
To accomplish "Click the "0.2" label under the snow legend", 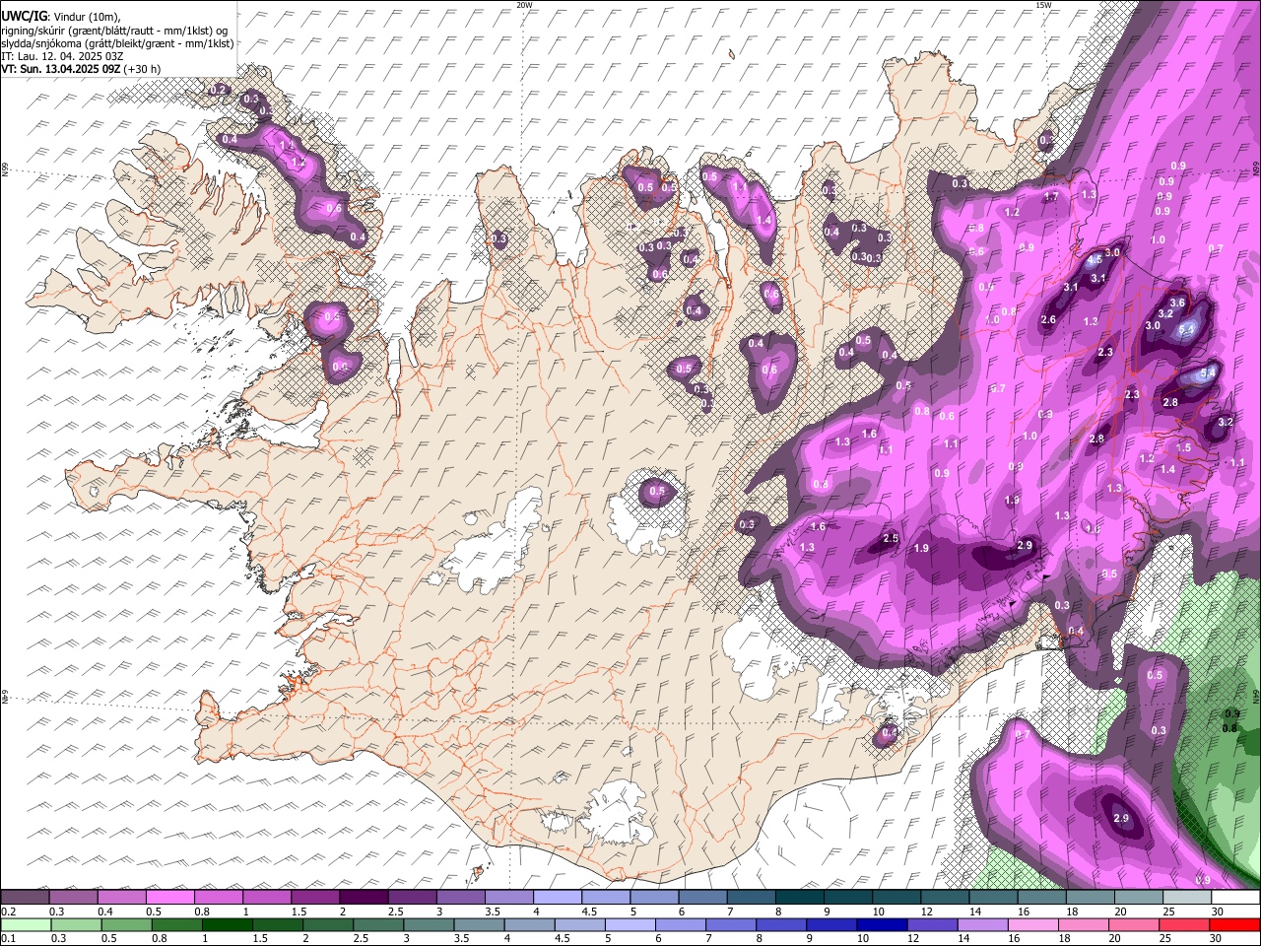I will [x=8, y=912].
